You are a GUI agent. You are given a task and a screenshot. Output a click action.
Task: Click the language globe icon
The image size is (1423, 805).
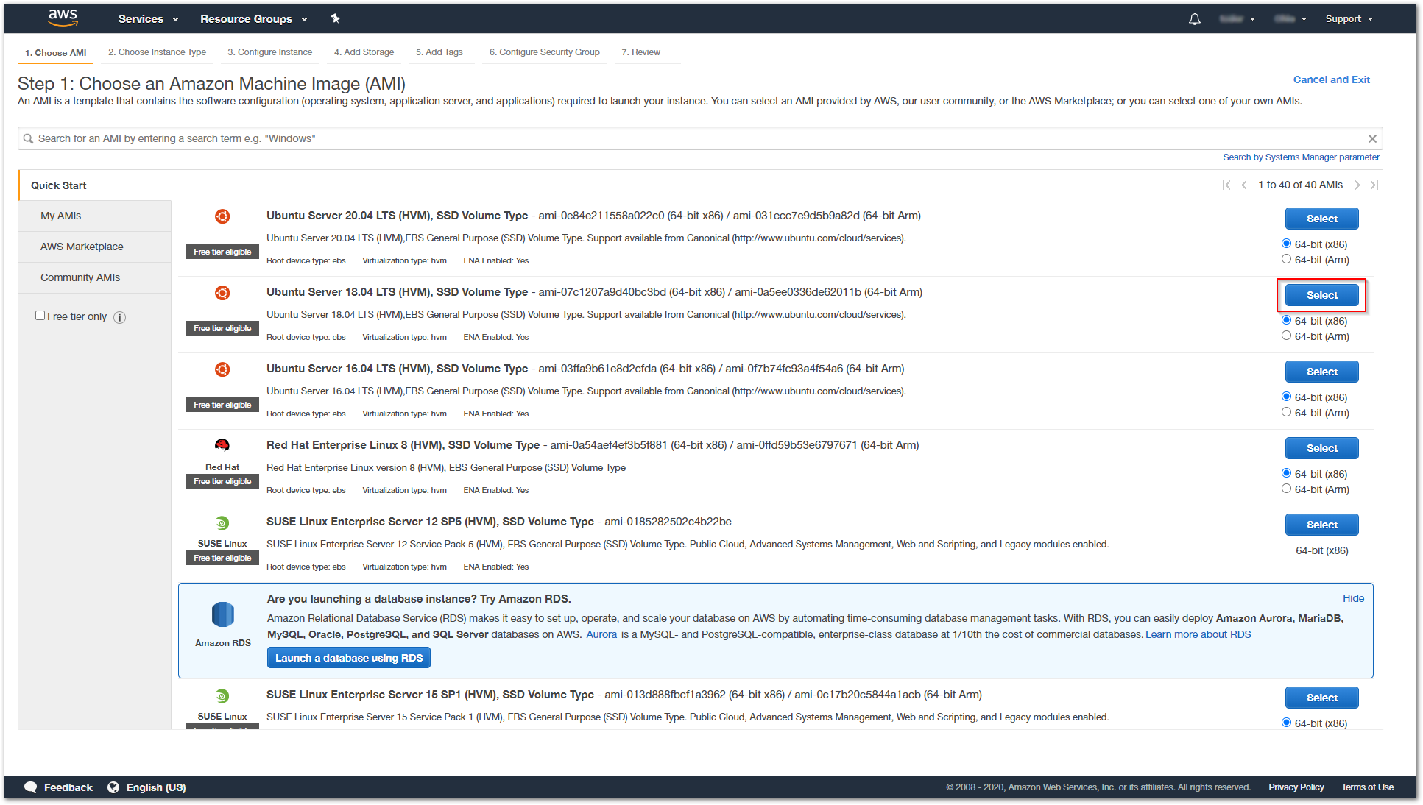tap(113, 787)
